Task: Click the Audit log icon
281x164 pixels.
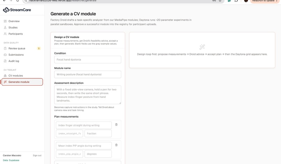Action: pos(5,61)
